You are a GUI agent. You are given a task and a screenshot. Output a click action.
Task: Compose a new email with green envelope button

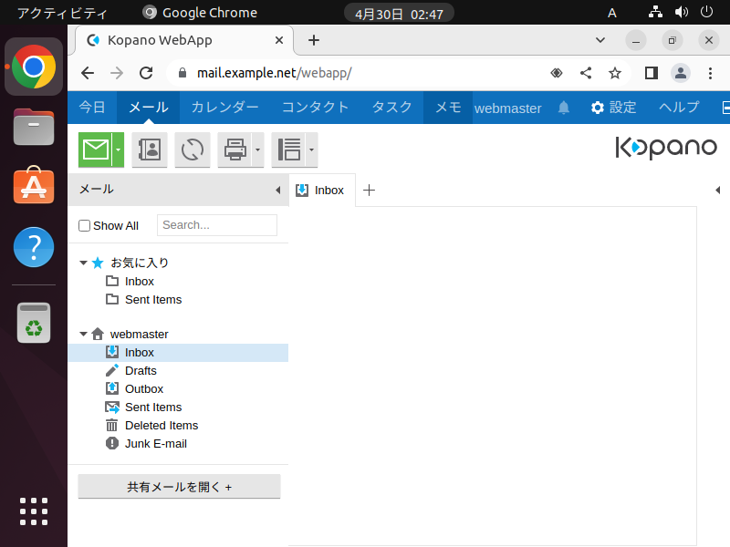pos(96,150)
